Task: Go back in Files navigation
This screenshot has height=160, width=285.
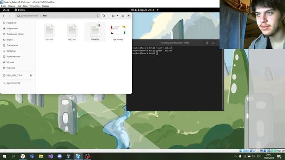Action: pos(4,16)
